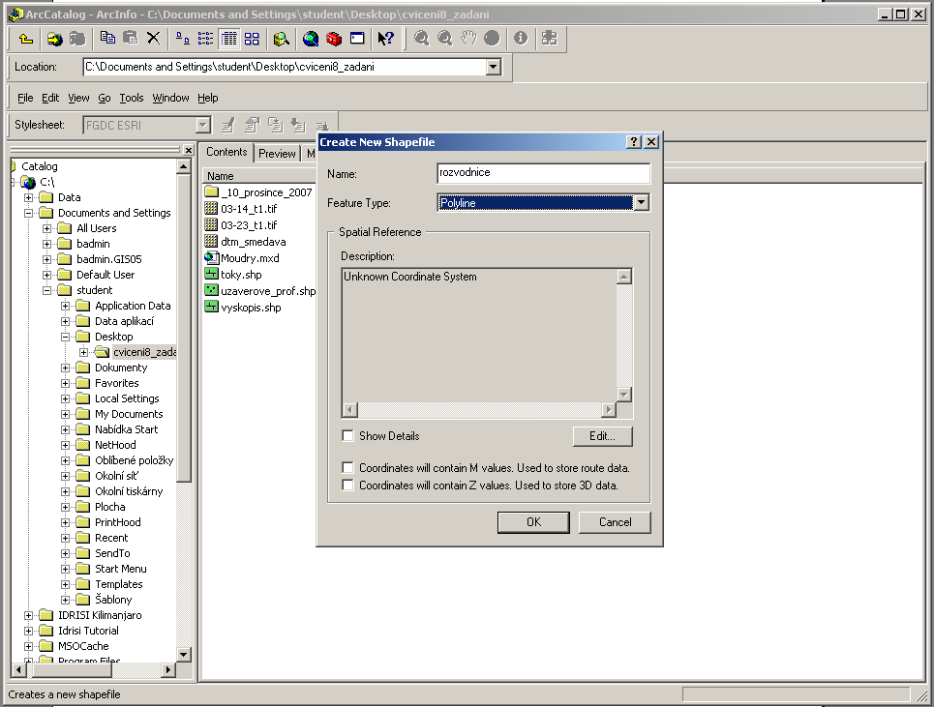Click the Import Metadata icon
The height and width of the screenshot is (707, 934).
298,125
